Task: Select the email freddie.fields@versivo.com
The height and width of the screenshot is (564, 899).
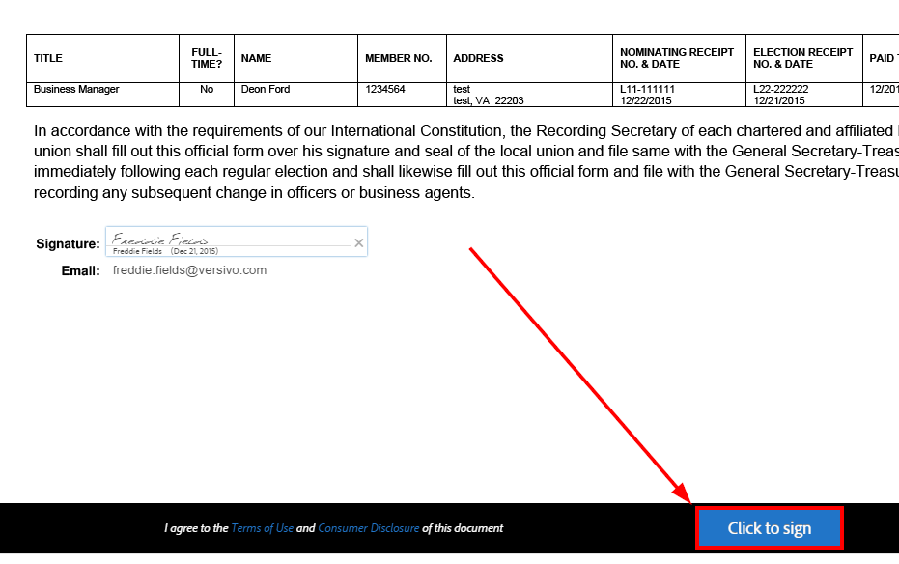Action: (189, 270)
